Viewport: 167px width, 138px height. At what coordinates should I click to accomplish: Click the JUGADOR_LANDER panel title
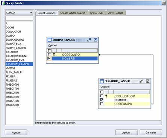tap(117, 81)
